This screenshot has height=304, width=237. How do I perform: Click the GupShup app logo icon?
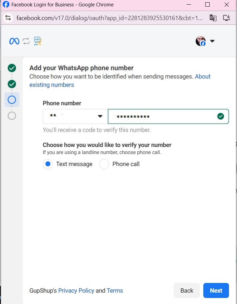coord(38,41)
